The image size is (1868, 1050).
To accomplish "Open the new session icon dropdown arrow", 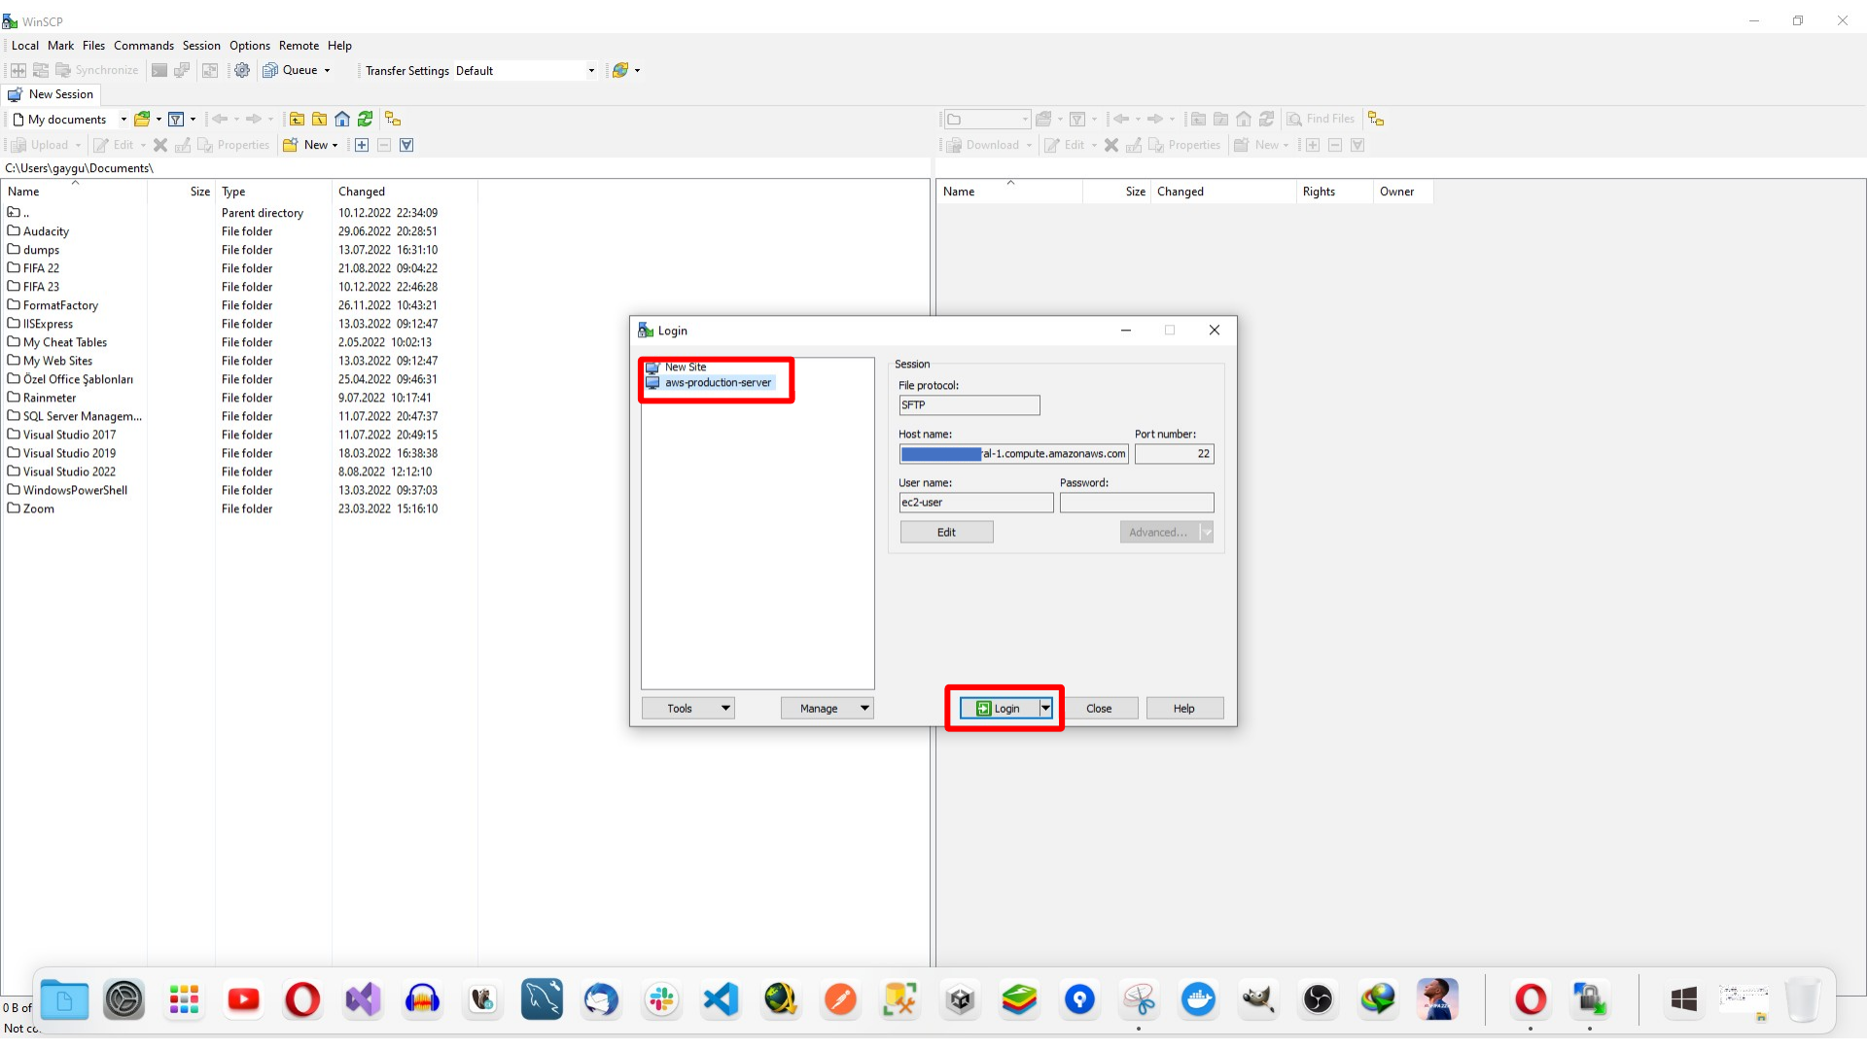I will [637, 70].
